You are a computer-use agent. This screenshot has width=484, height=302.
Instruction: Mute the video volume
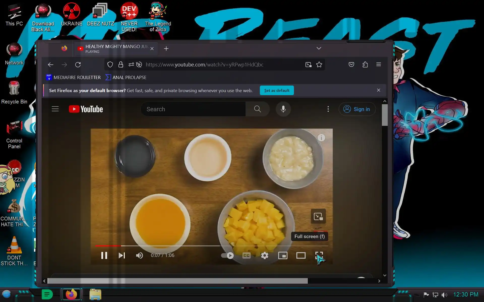click(x=139, y=255)
